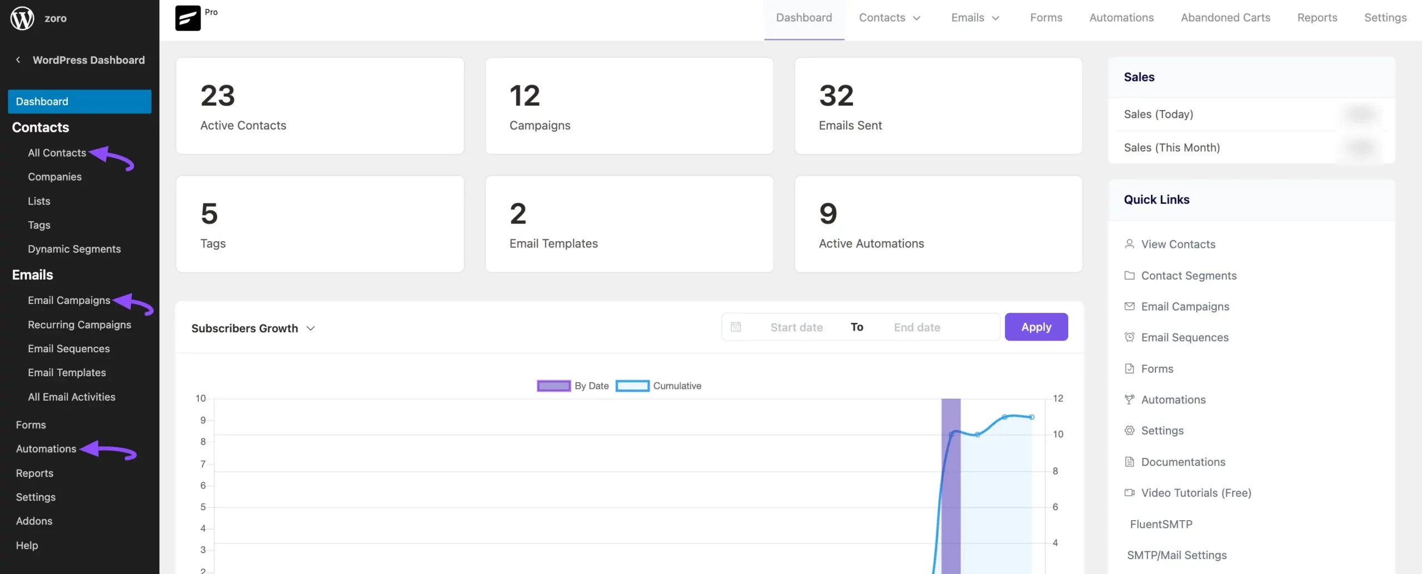Open Recurring Campaigns in the sidebar
This screenshot has width=1422, height=574.
79,325
